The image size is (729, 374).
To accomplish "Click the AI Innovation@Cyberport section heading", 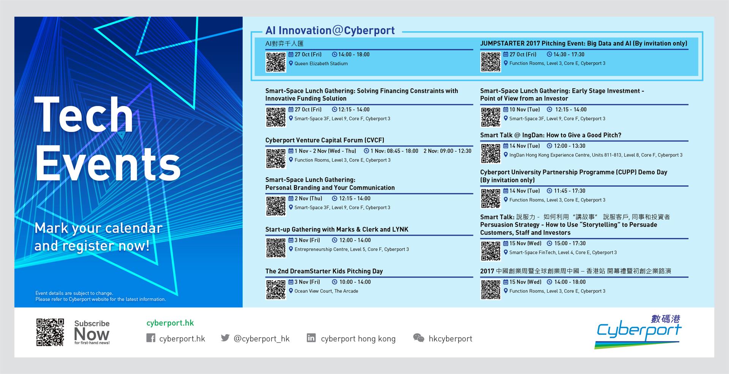I will 330,30.
